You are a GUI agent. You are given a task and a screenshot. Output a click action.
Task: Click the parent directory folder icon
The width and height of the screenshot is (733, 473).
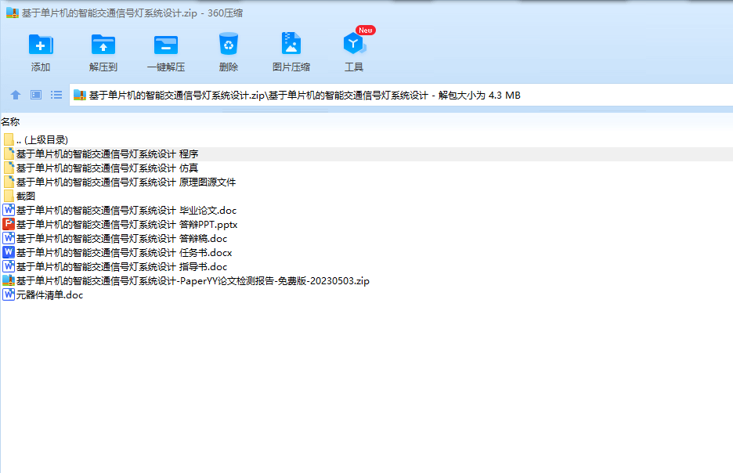click(x=9, y=139)
